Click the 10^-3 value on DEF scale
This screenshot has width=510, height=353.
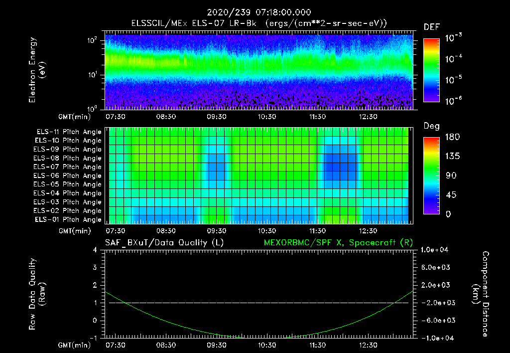tap(453, 38)
